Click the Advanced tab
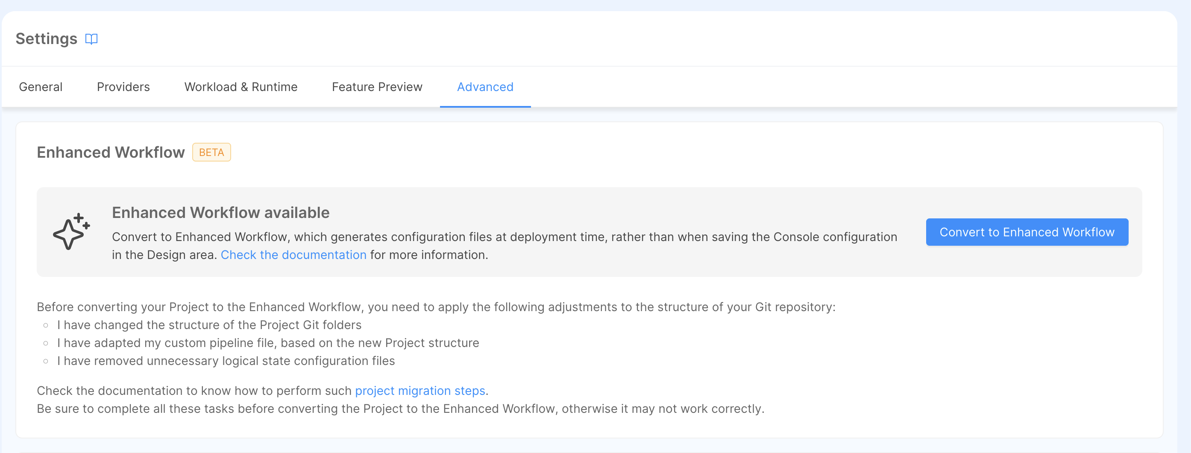 [485, 87]
